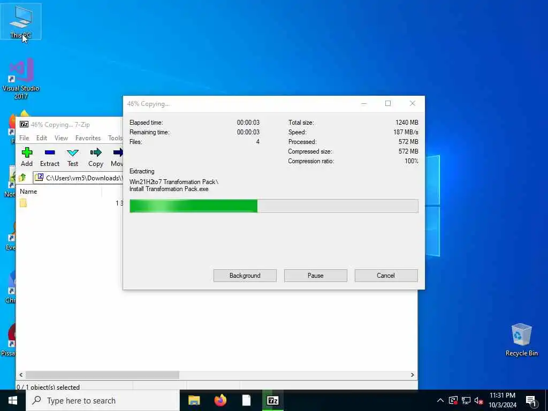548x411 pixels.
Task: Click the blank document taskbar icon
Action: (x=246, y=400)
